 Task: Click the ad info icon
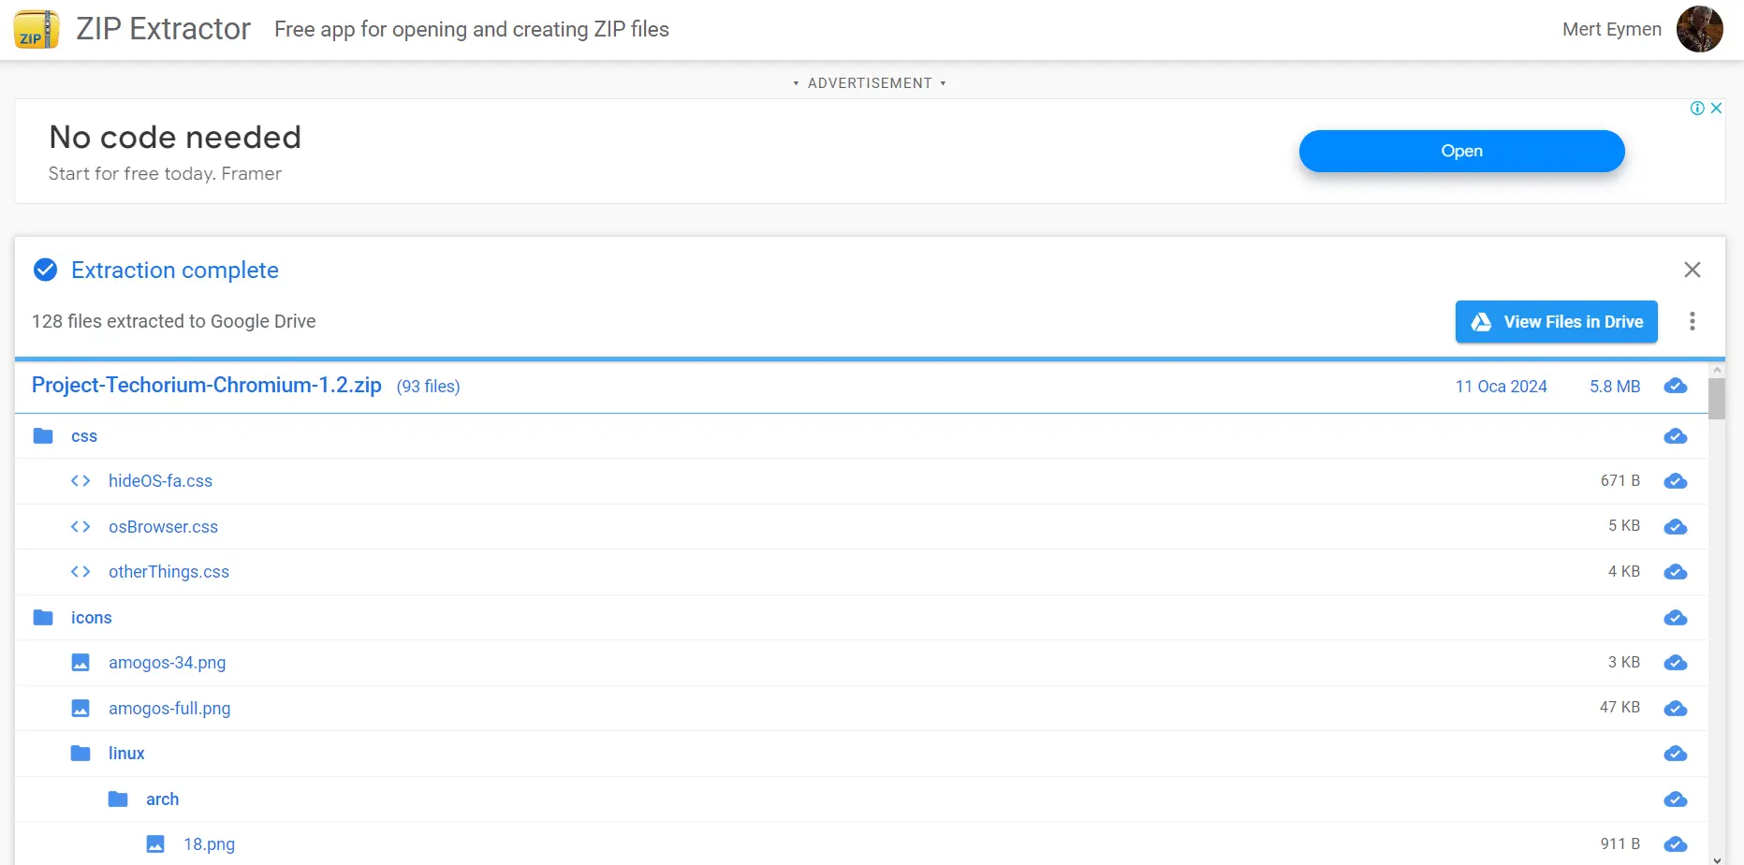[x=1697, y=109]
